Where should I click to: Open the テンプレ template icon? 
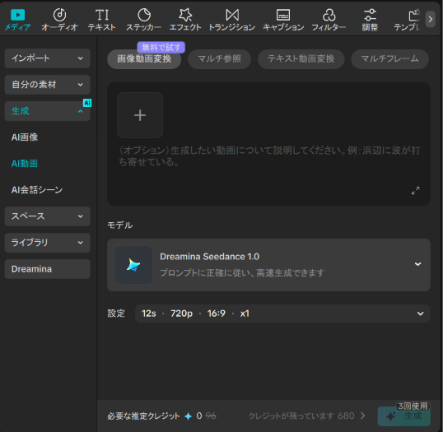[414, 15]
